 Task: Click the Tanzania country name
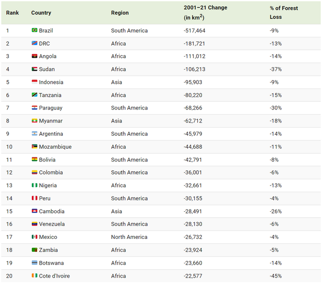pos(50,95)
